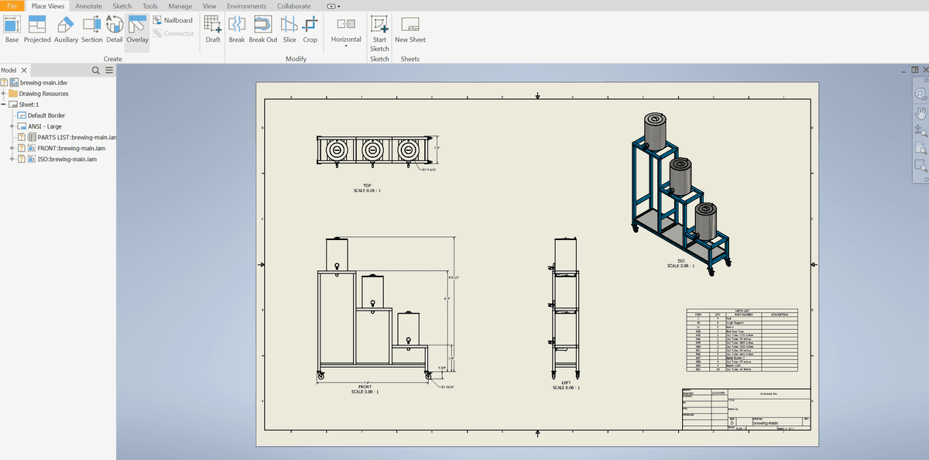Open the Tools tab
Image resolution: width=929 pixels, height=460 pixels.
tap(150, 6)
